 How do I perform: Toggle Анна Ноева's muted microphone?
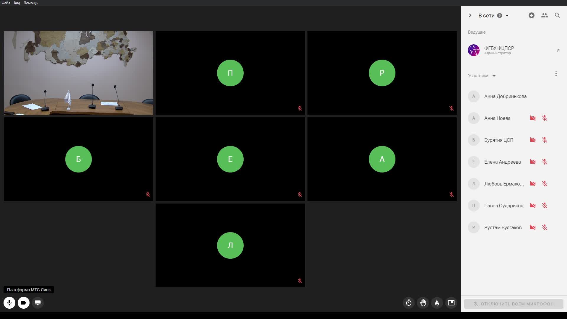point(545,118)
